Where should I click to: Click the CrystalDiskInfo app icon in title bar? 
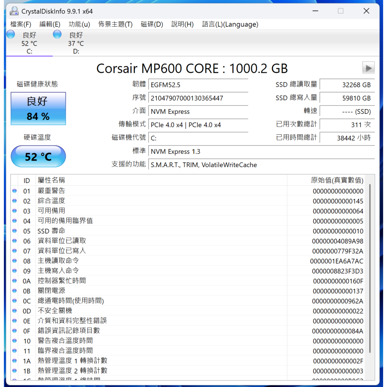[x=14, y=11]
